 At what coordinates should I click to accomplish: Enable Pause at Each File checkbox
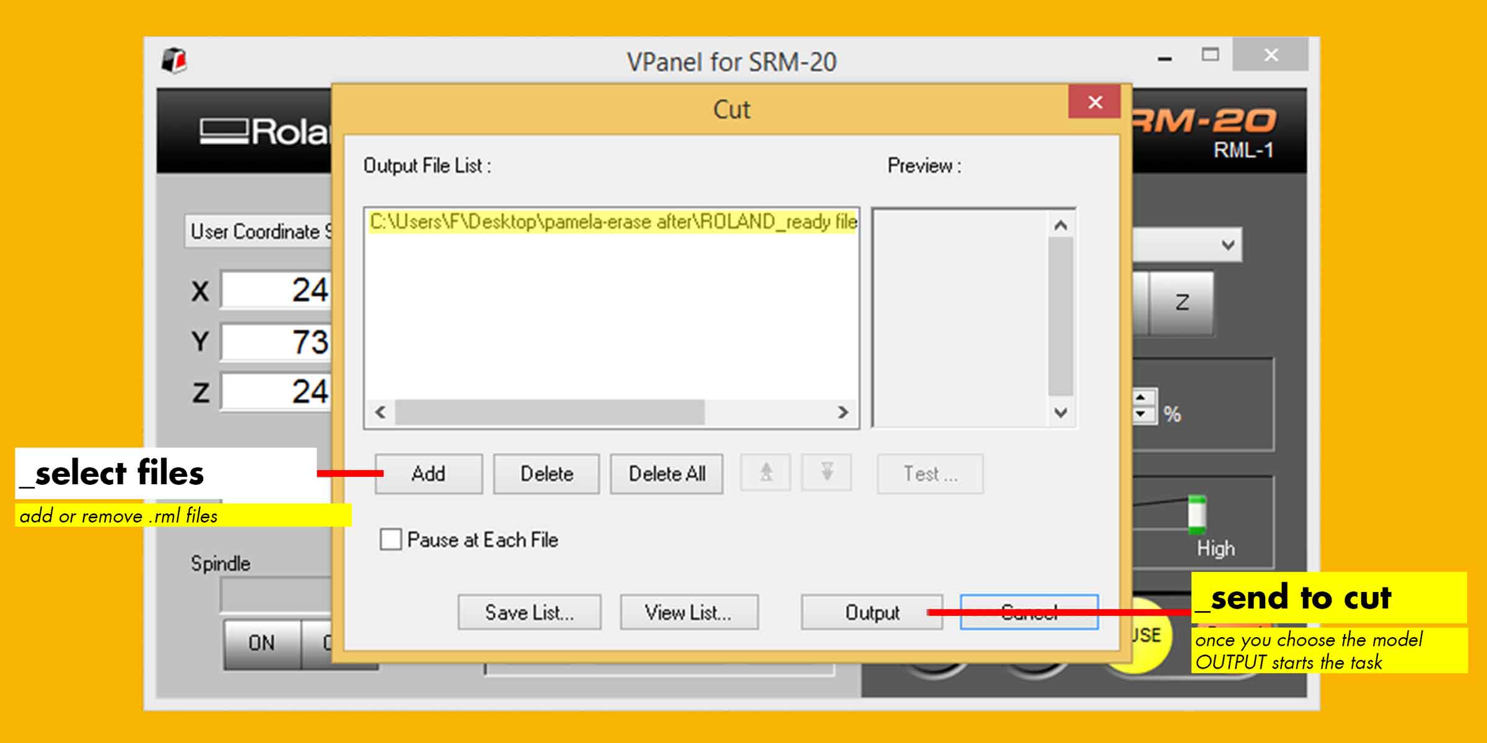tap(391, 539)
